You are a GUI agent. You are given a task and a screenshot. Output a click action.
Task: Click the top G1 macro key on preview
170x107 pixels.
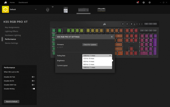(x=54, y=31)
